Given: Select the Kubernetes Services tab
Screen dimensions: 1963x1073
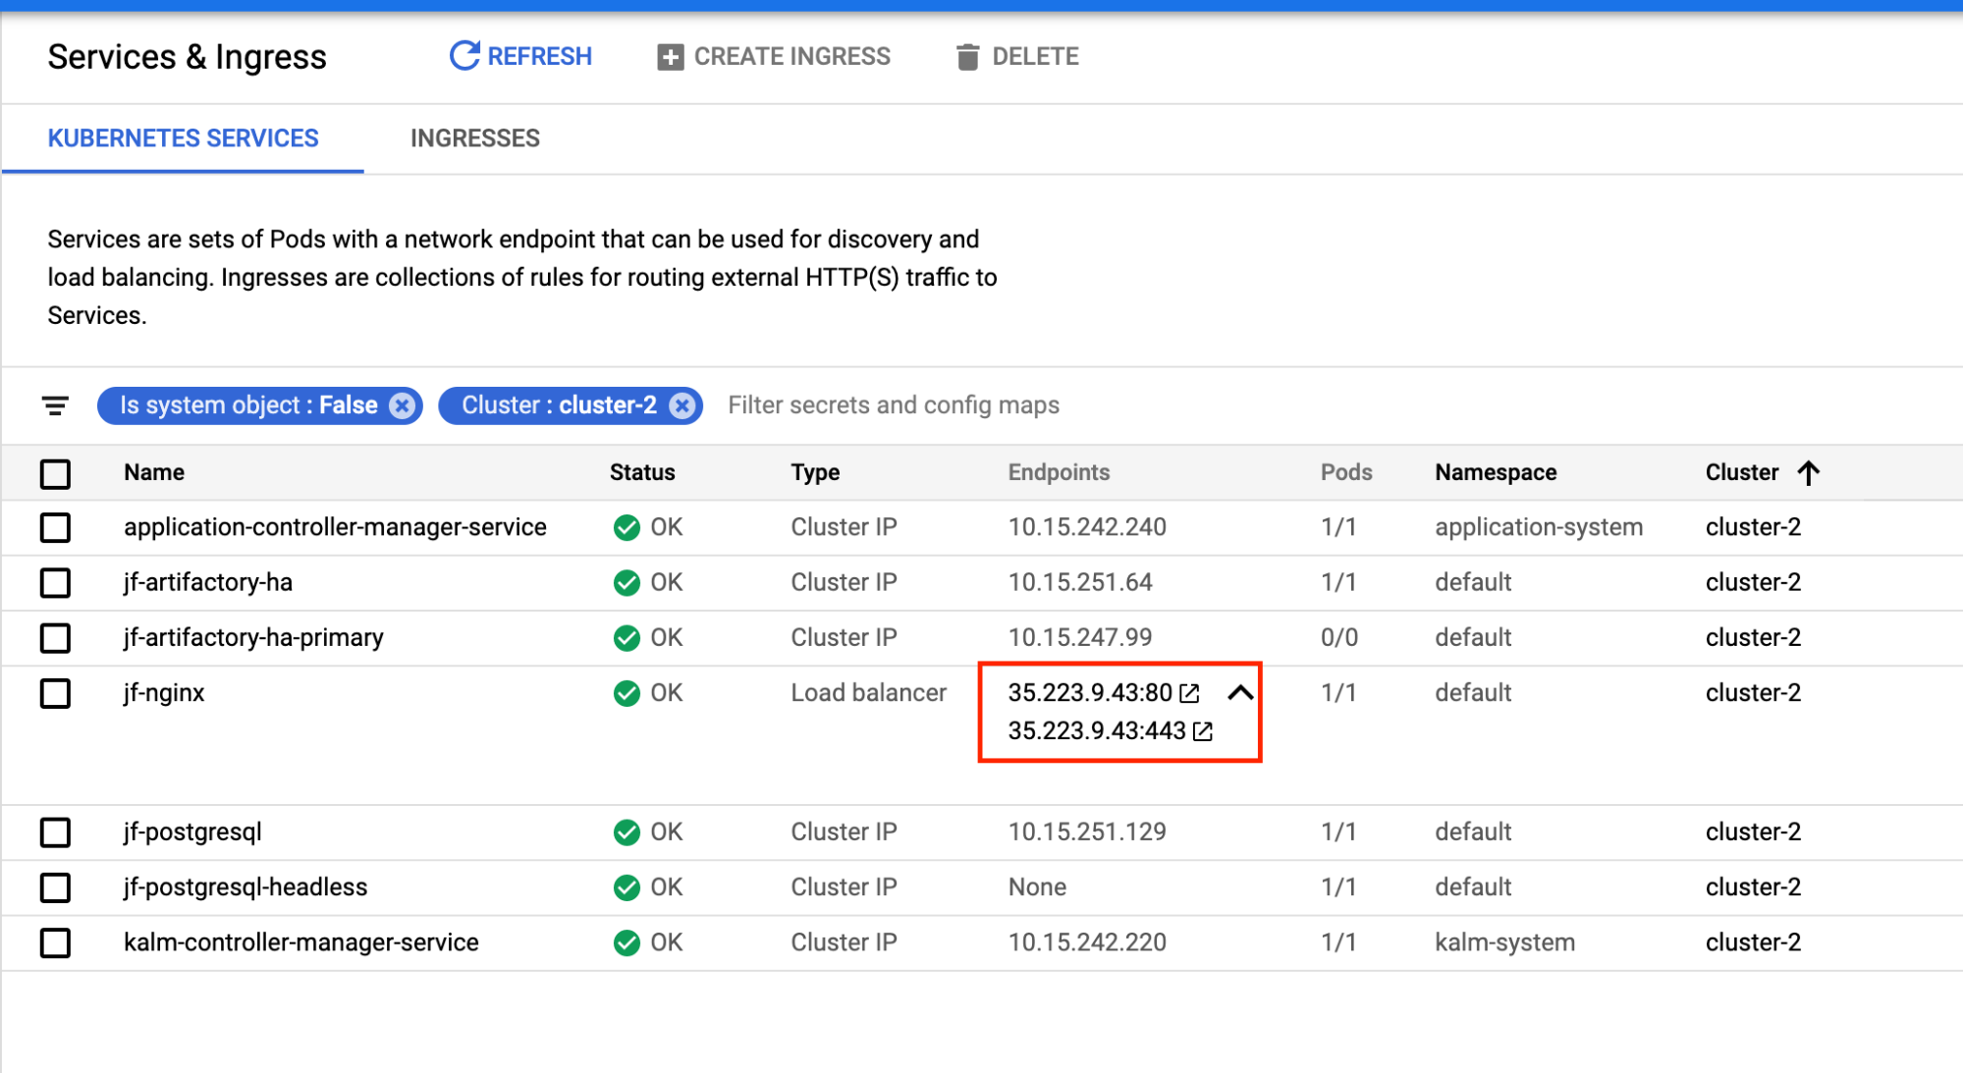Looking at the screenshot, I should click(183, 138).
